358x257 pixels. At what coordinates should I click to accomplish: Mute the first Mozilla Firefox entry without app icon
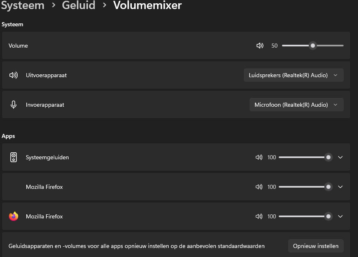(x=259, y=187)
